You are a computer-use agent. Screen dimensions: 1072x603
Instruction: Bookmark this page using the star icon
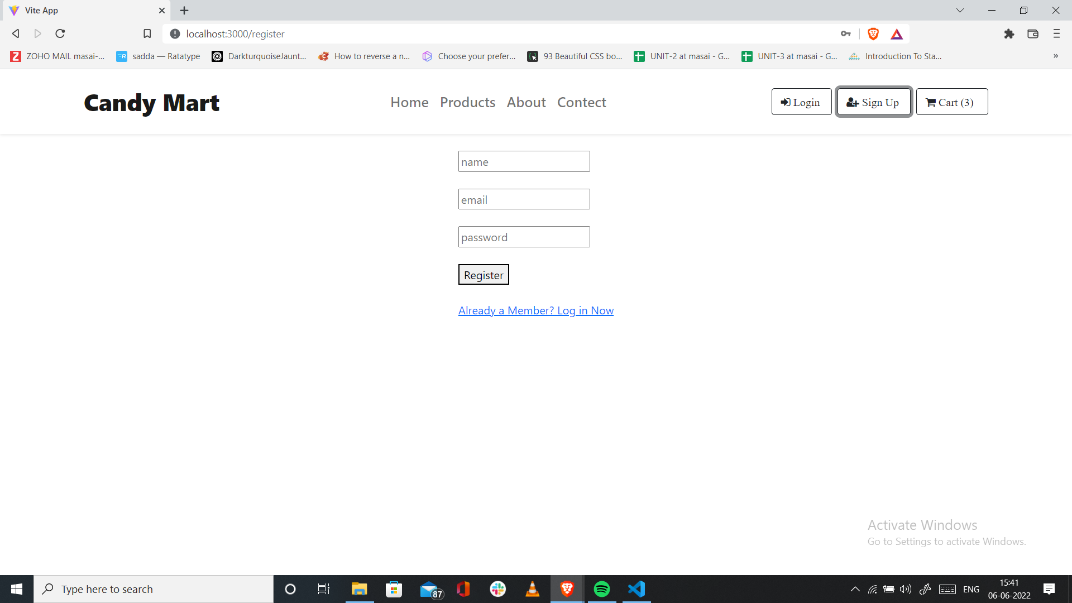(147, 33)
